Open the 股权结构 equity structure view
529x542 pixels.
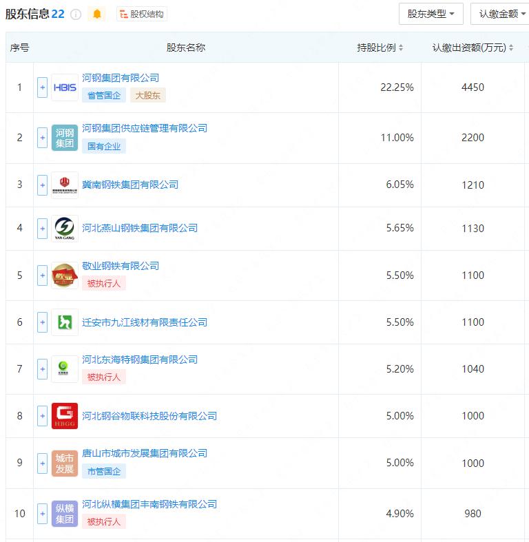coord(141,14)
